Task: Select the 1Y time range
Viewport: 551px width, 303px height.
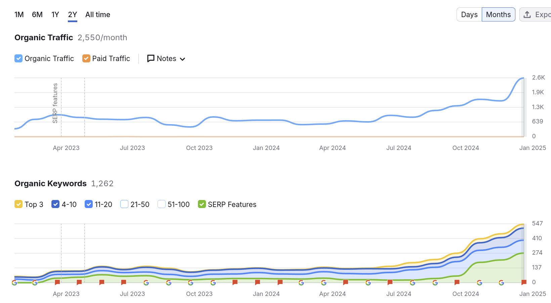Action: pos(55,14)
